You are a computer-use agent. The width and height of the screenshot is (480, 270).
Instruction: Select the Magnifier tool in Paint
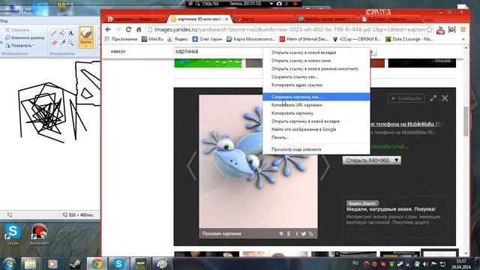click(x=70, y=43)
